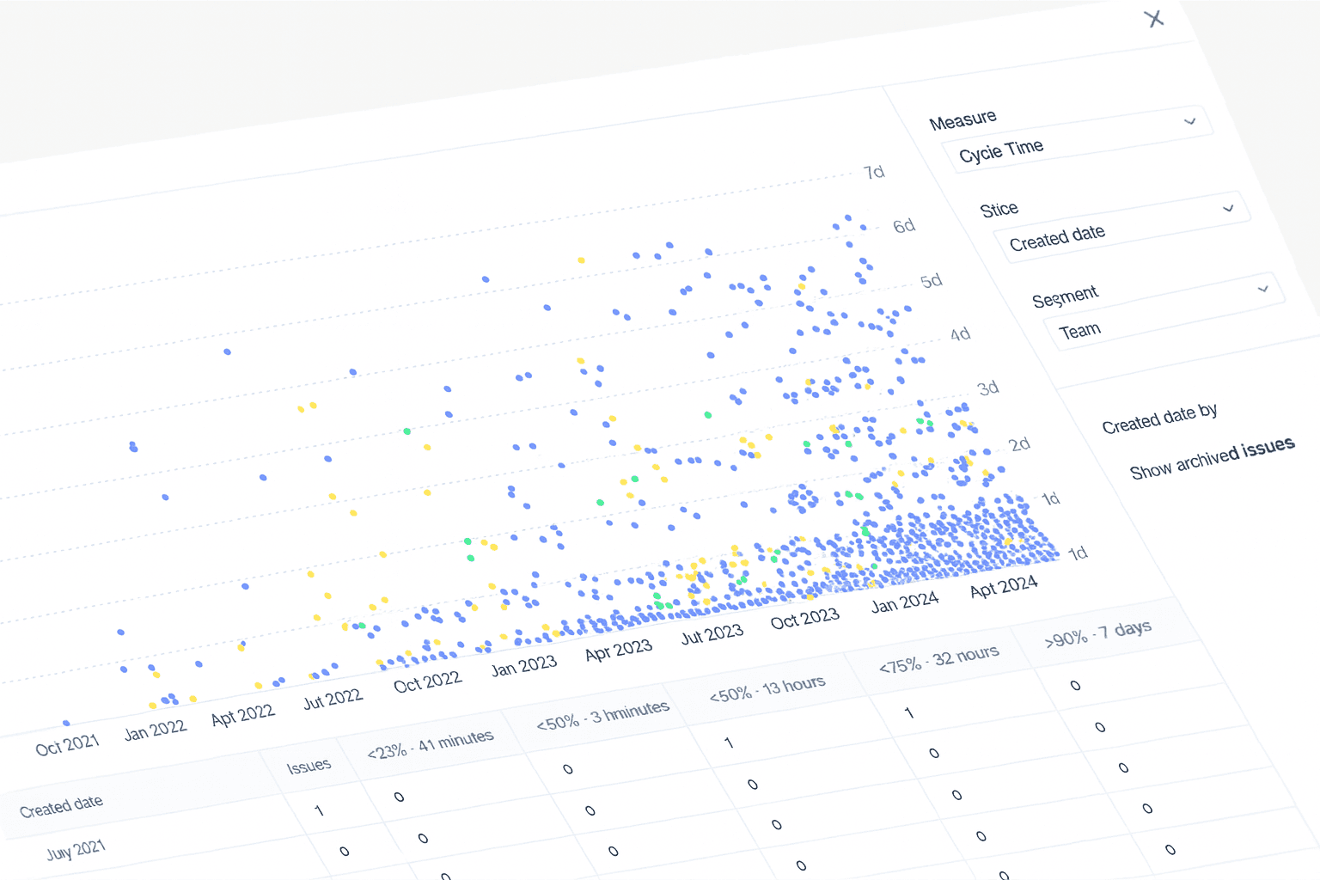Sort by the >90% - 7 days column
The width and height of the screenshot is (1320, 880).
(1097, 634)
